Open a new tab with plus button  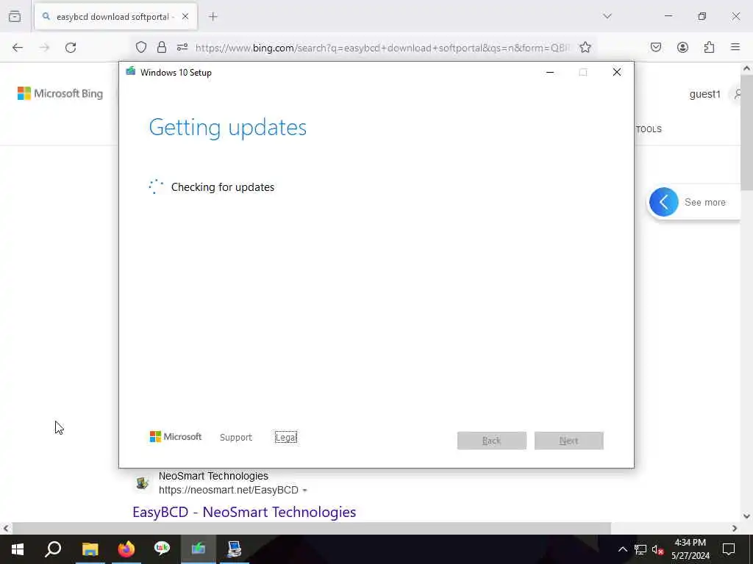click(x=213, y=17)
